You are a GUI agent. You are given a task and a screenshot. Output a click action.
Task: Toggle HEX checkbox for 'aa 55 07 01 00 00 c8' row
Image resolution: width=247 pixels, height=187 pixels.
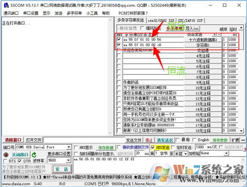point(119,45)
